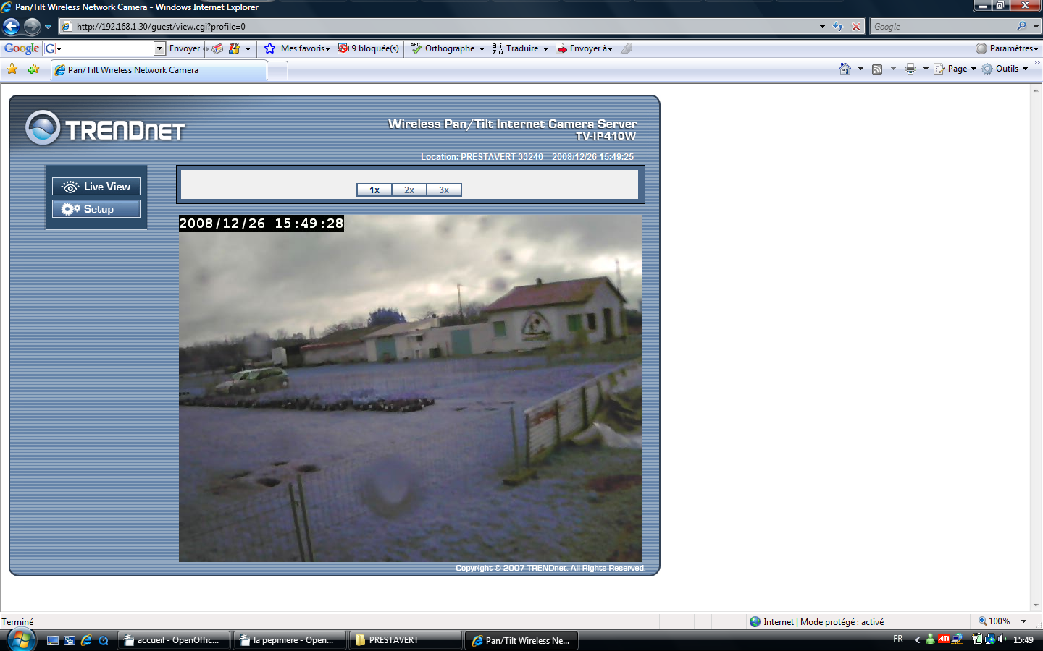Image resolution: width=1043 pixels, height=651 pixels.
Task: Click the Add to Favorites icon
Action: (33, 69)
